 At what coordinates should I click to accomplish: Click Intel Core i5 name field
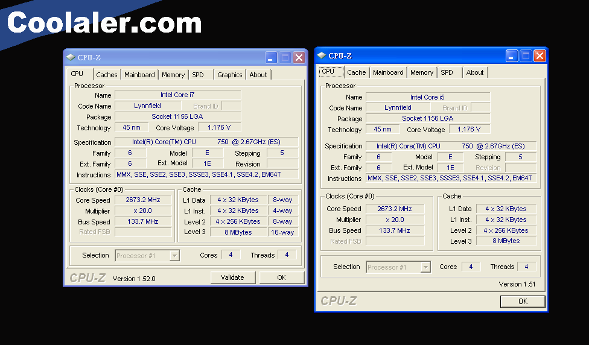pyautogui.click(x=428, y=97)
